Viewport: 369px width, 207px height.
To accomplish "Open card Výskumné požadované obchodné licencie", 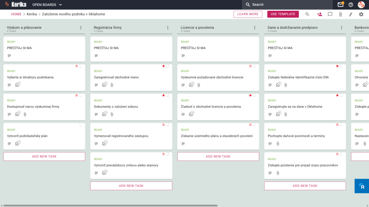I will click(218, 78).
